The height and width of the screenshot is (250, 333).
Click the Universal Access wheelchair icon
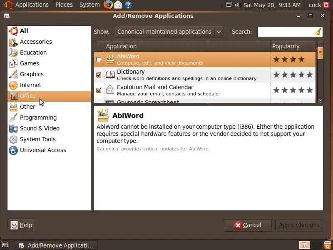13,150
